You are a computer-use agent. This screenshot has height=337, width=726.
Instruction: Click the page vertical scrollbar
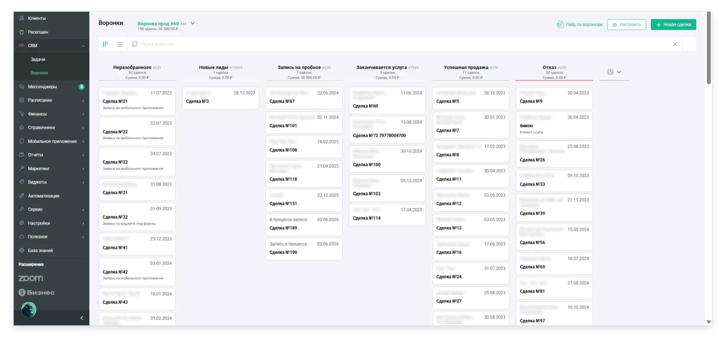pyautogui.click(x=709, y=48)
